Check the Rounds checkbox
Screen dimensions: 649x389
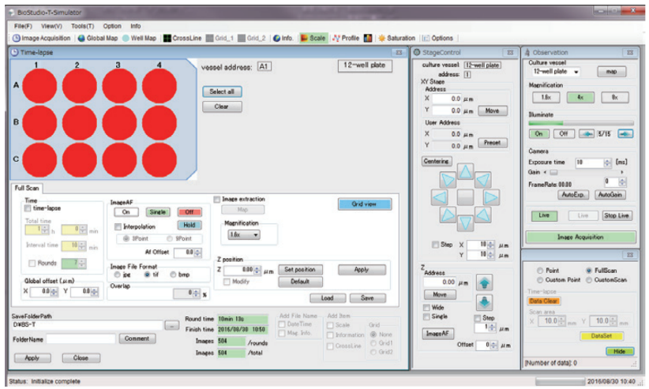coord(32,264)
